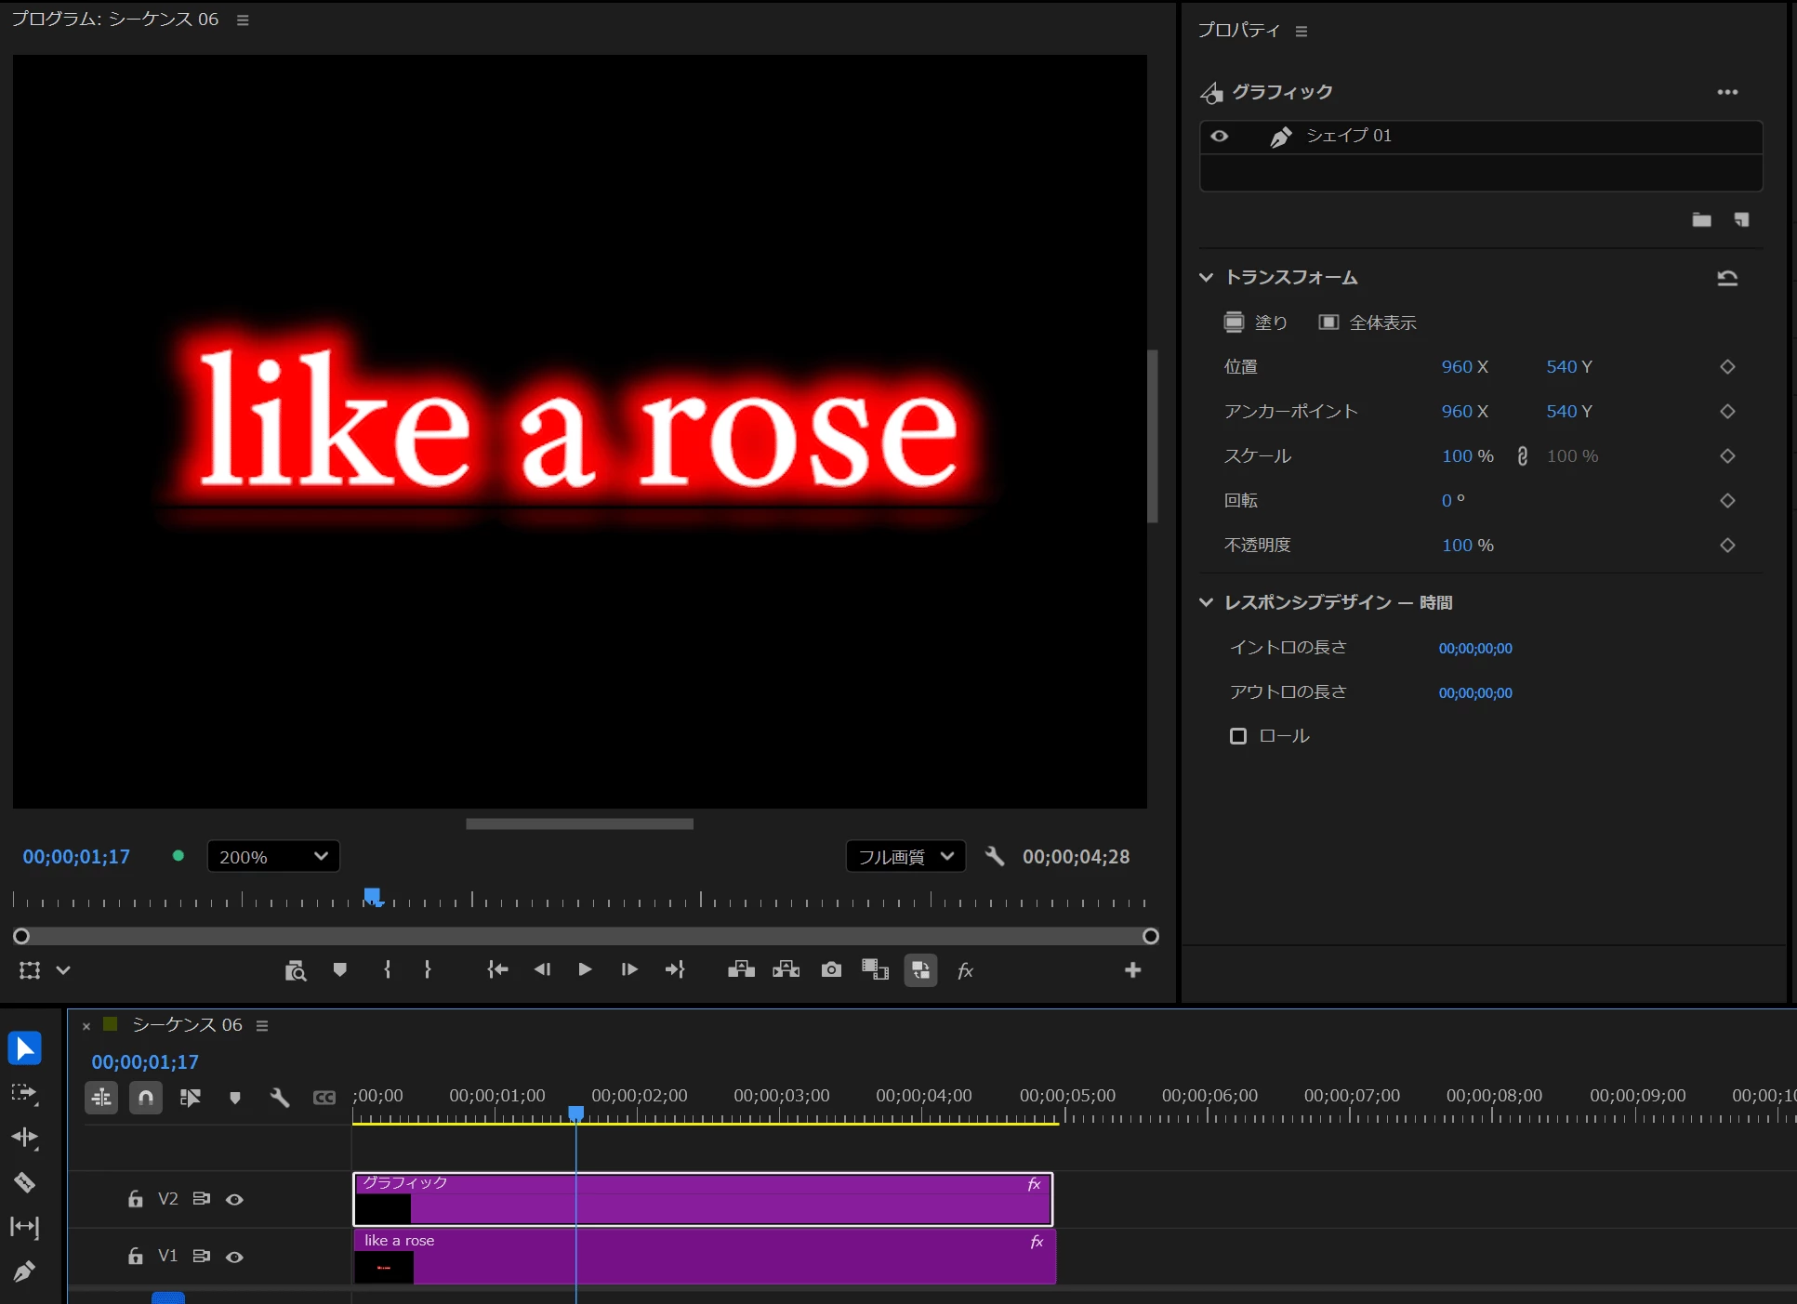Select the シェイプ 01 layer row

pyautogui.click(x=1481, y=136)
